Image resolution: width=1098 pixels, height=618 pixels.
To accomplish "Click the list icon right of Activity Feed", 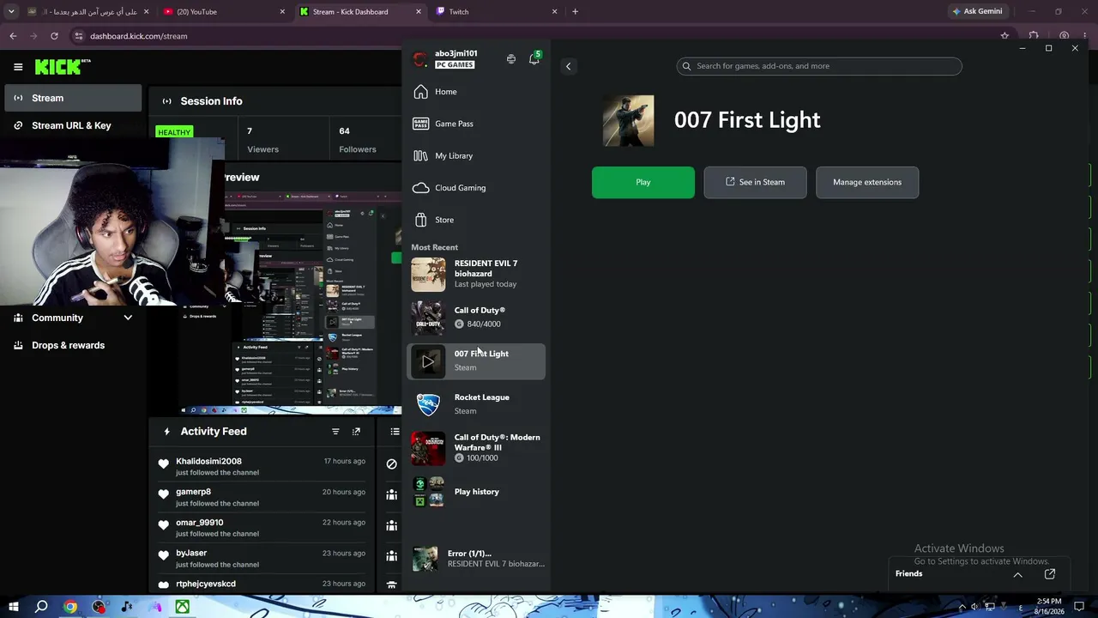I will [x=395, y=432].
